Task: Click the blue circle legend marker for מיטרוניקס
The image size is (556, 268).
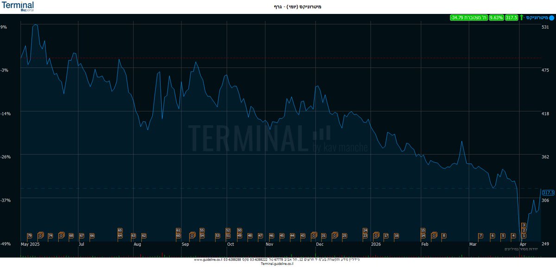Action: click(551, 18)
